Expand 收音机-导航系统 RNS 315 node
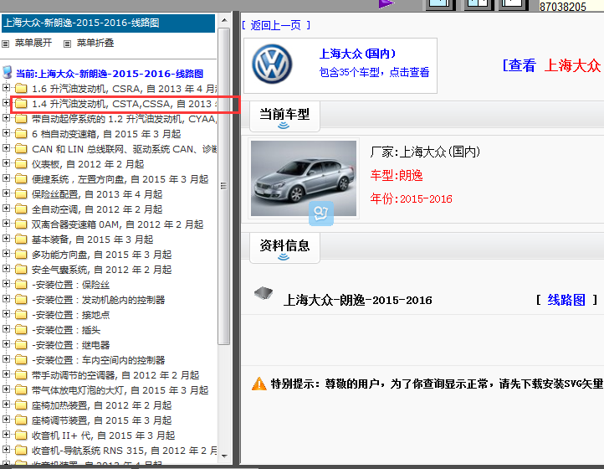The height and width of the screenshot is (469, 604). [6, 450]
